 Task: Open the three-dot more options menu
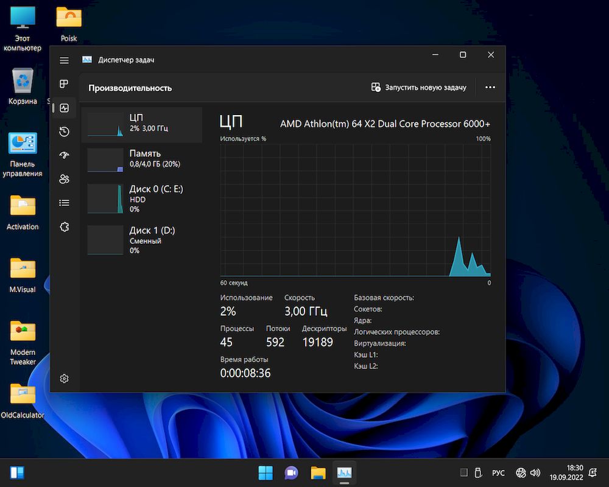[490, 88]
